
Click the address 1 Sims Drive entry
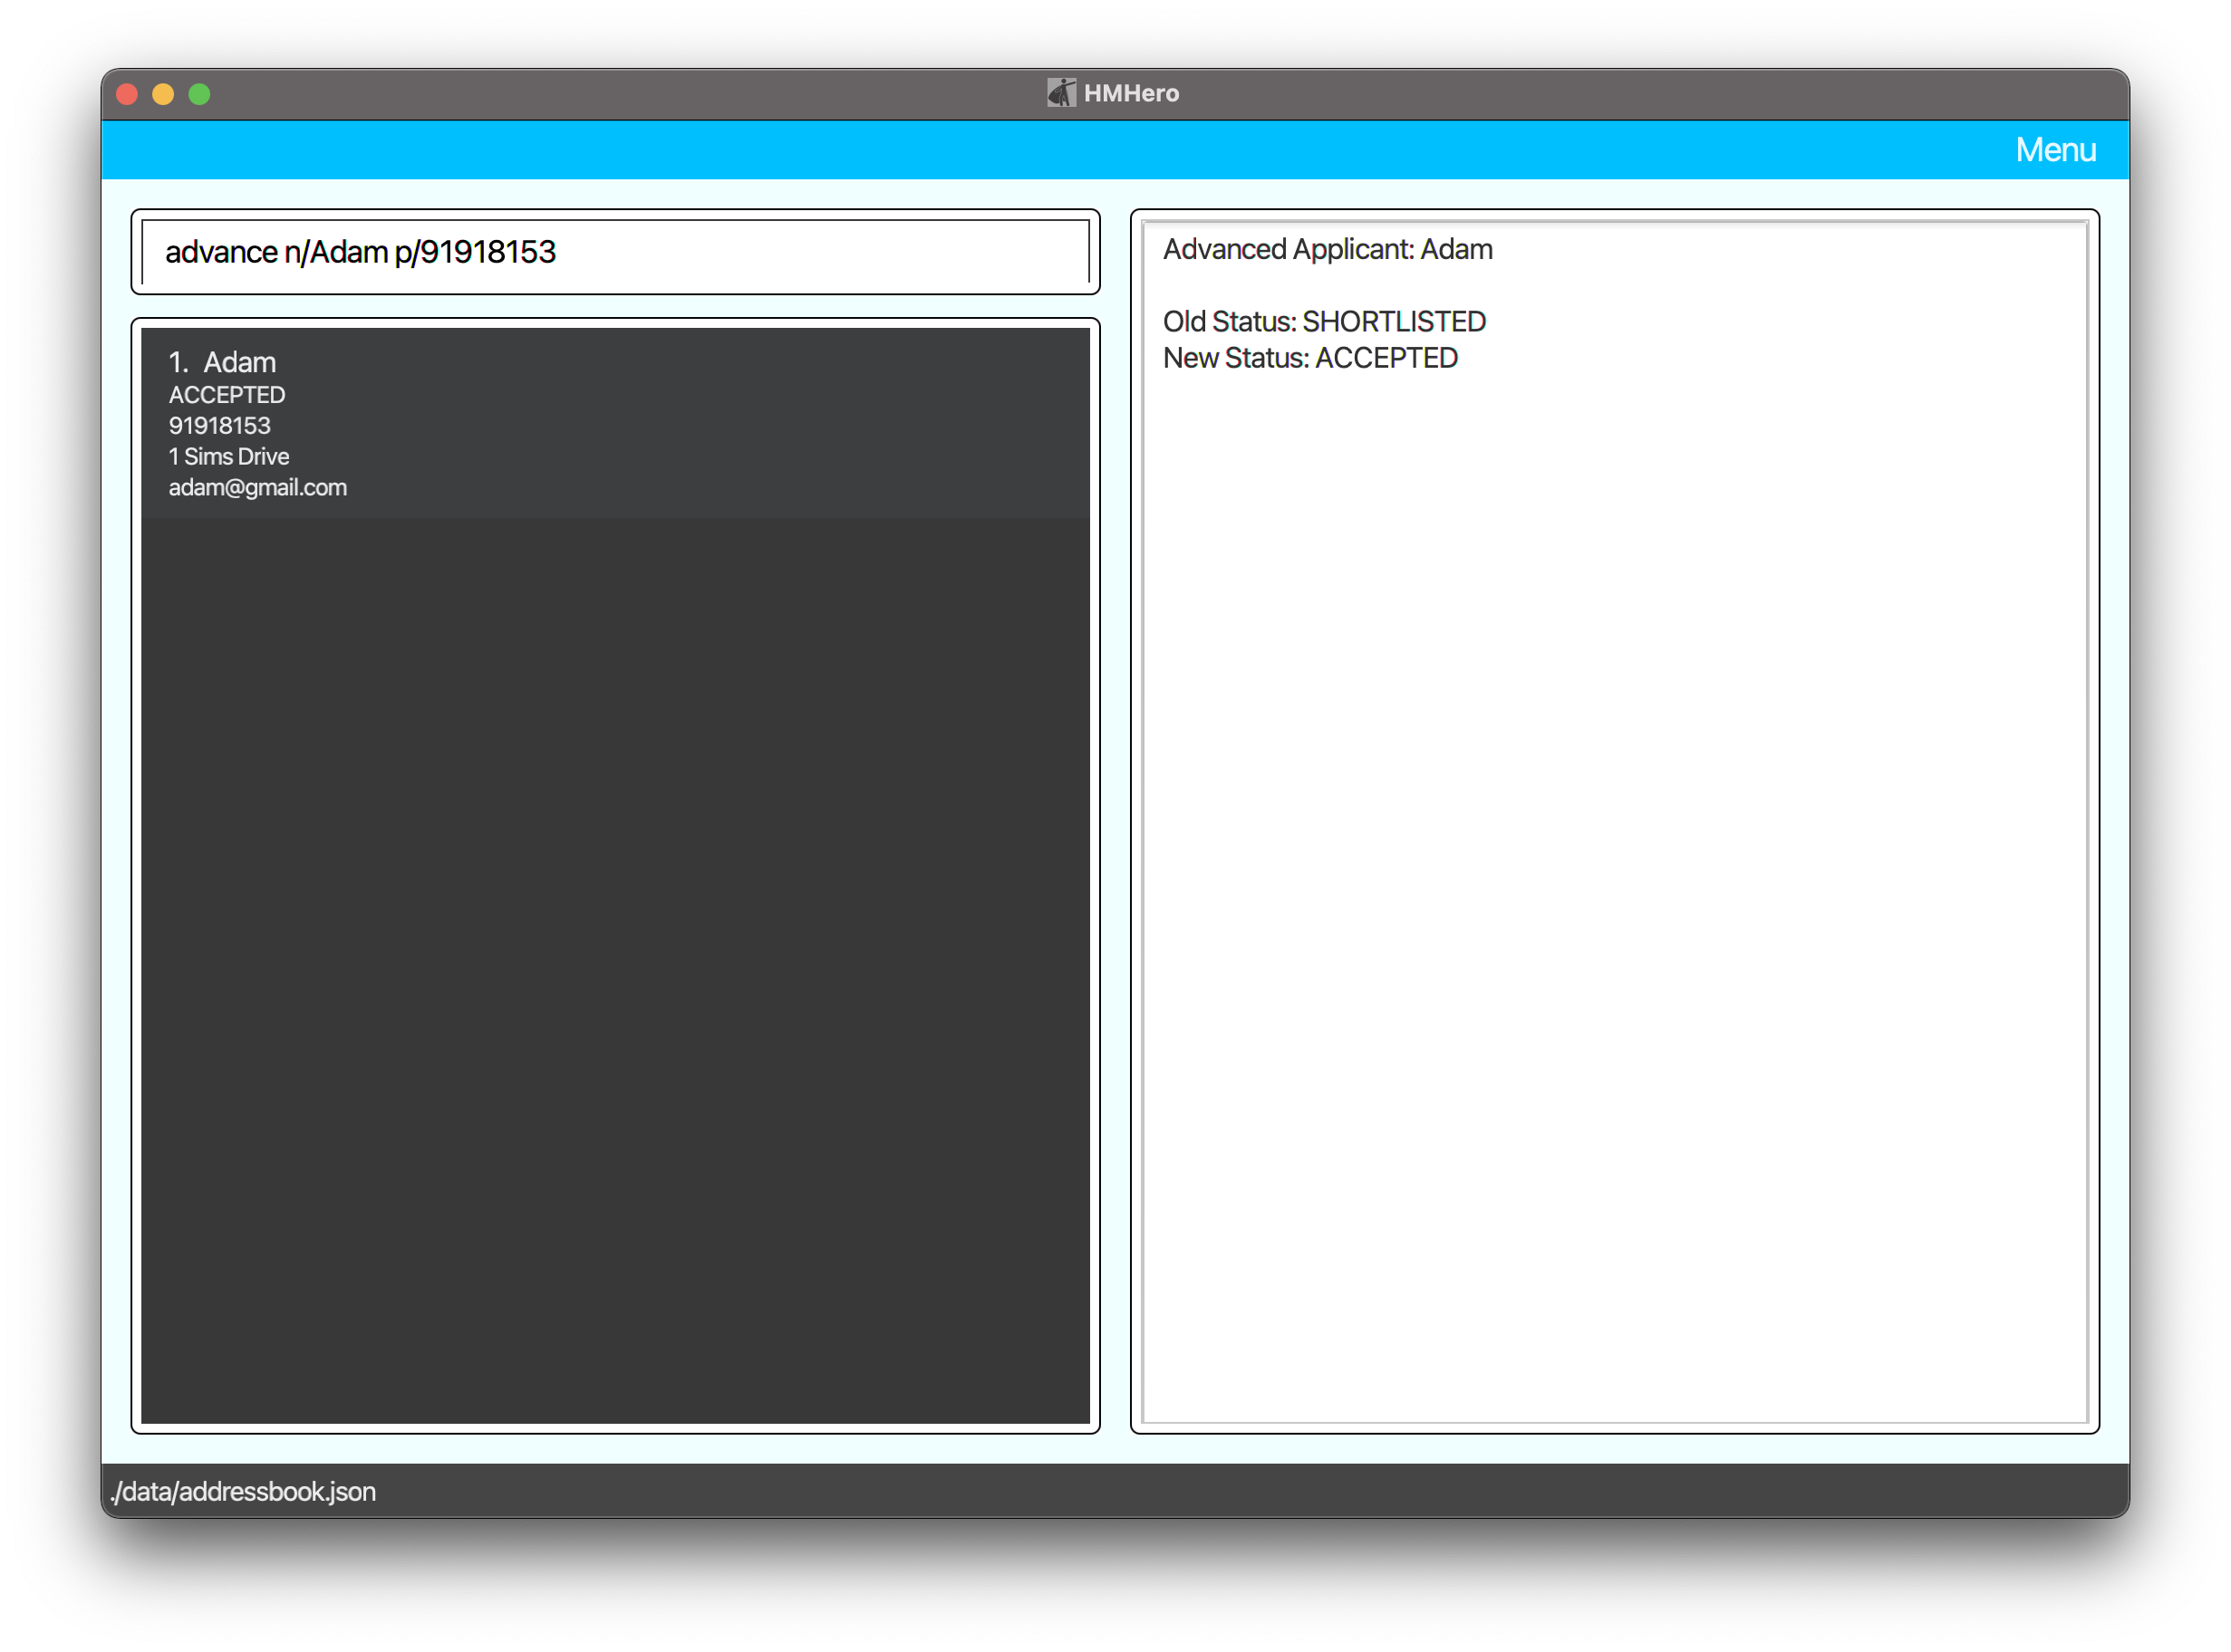click(228, 456)
